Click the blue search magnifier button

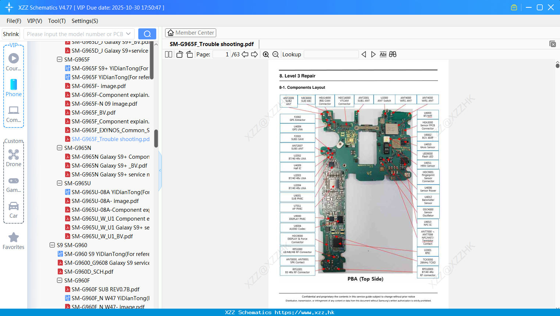point(147,34)
